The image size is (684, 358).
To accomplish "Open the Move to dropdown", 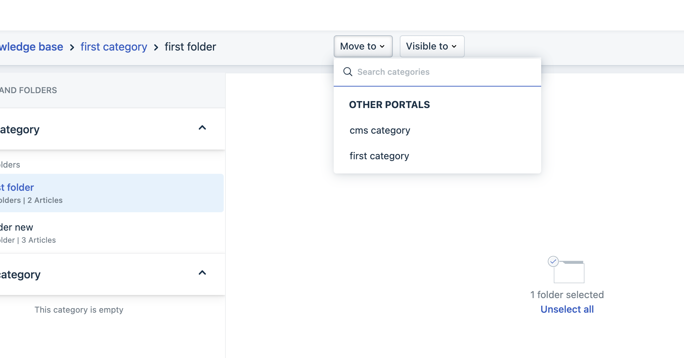I will pos(363,46).
